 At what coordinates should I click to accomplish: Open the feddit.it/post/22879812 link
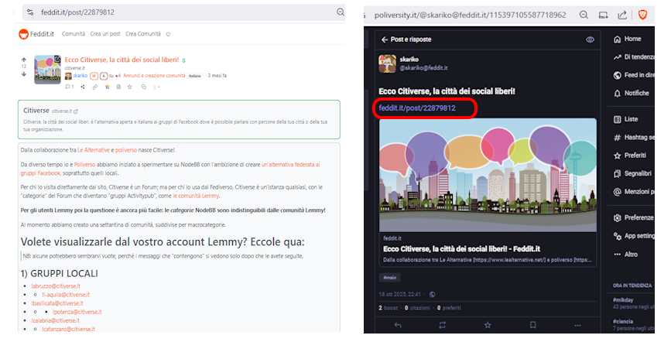(423, 108)
